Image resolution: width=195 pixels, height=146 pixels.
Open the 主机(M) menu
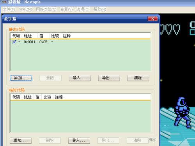[25, 9]
